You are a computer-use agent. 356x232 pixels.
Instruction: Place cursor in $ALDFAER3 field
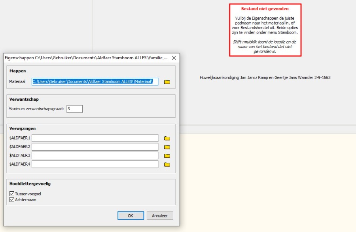pyautogui.click(x=95, y=156)
